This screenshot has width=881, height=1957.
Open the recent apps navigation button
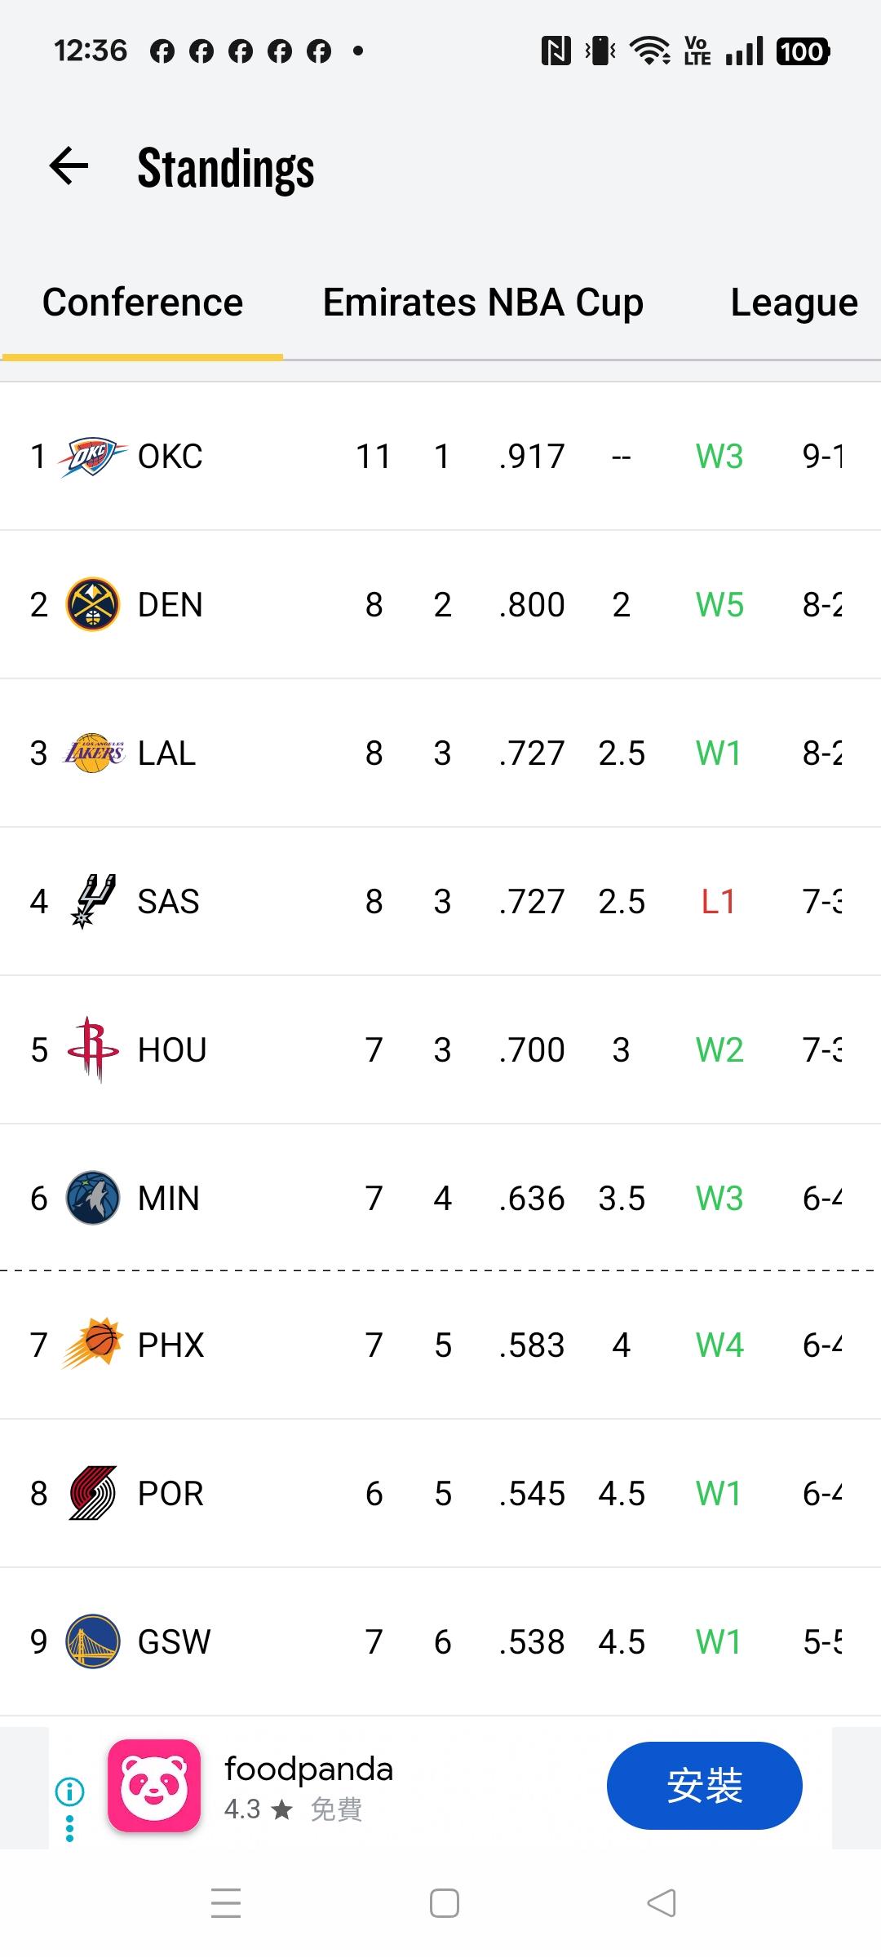(x=226, y=1903)
